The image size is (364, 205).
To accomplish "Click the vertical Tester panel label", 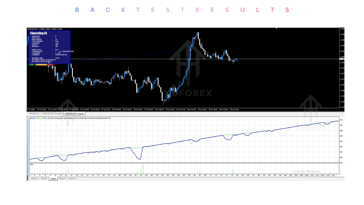I will (28, 177).
